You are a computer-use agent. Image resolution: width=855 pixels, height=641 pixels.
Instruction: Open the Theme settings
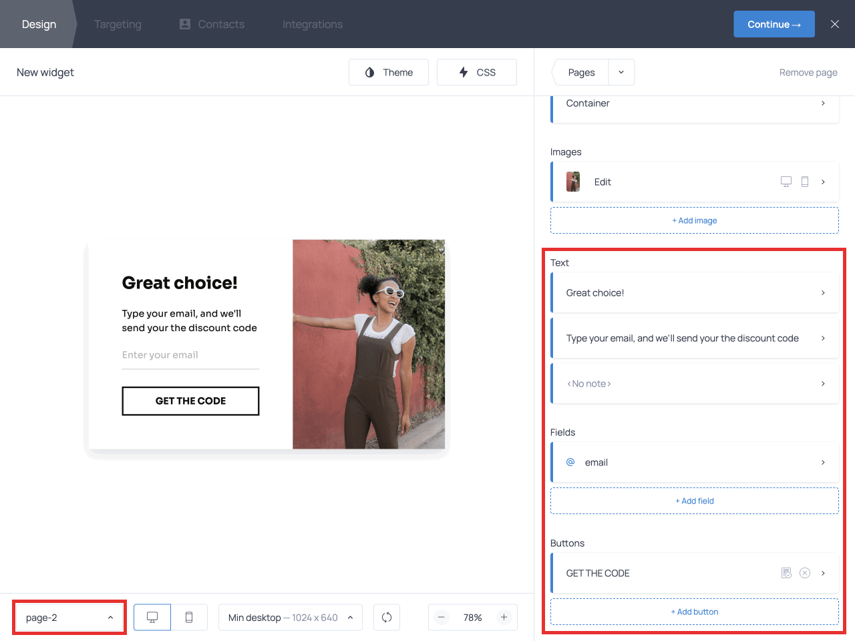pos(389,72)
